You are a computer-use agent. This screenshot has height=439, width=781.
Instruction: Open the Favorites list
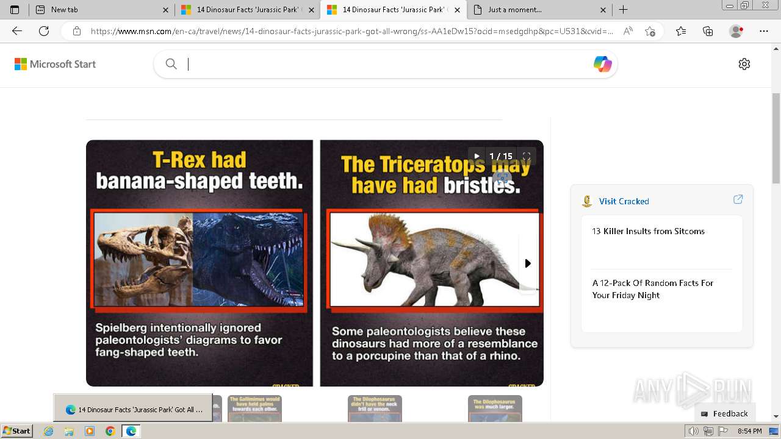(681, 31)
